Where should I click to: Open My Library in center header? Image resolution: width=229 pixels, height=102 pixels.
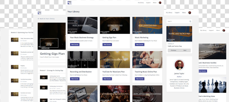[x=141, y=3]
